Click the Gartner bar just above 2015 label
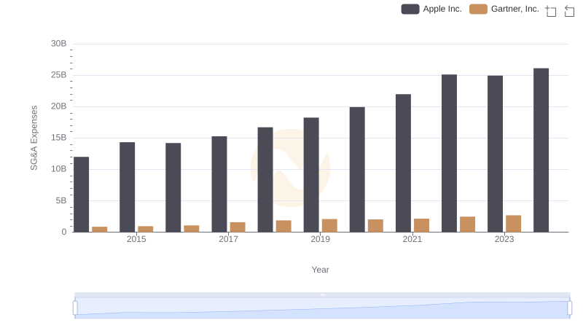This screenshot has height=336, width=583. click(x=145, y=230)
